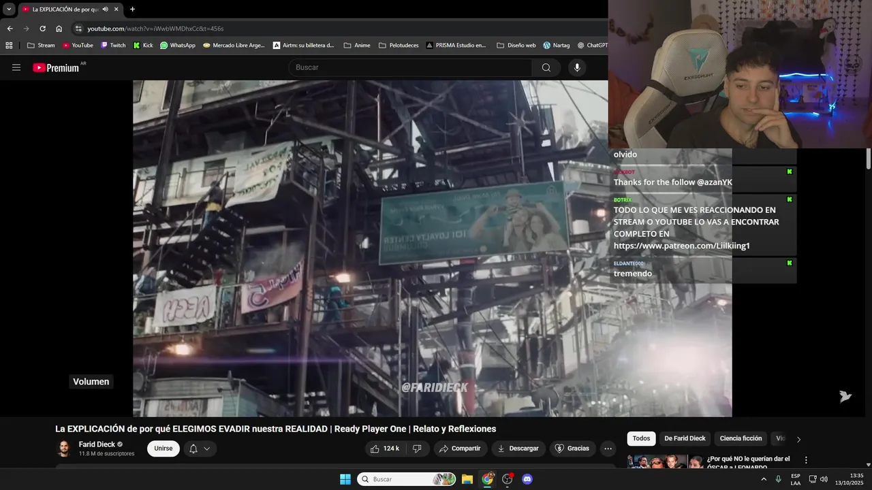Select the Todos filter chip
Screen dimensions: 872x490
641,438
